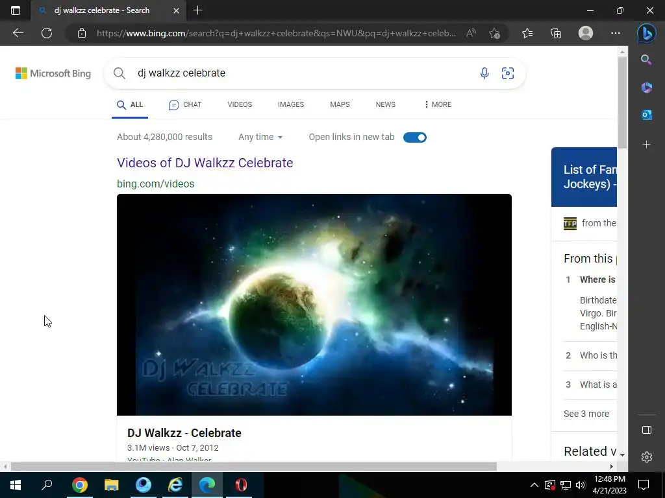Image resolution: width=665 pixels, height=498 pixels.
Task: Open Outlook sidebar icon
Action: (646, 115)
